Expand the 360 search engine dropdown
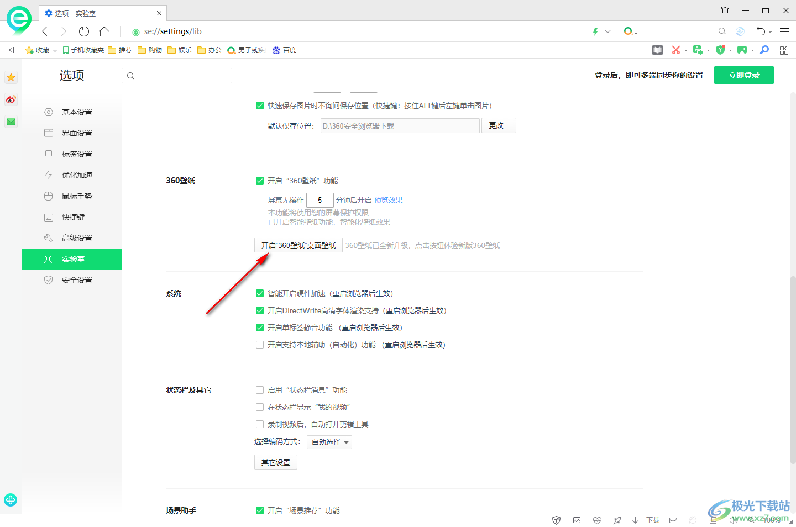 coord(636,34)
